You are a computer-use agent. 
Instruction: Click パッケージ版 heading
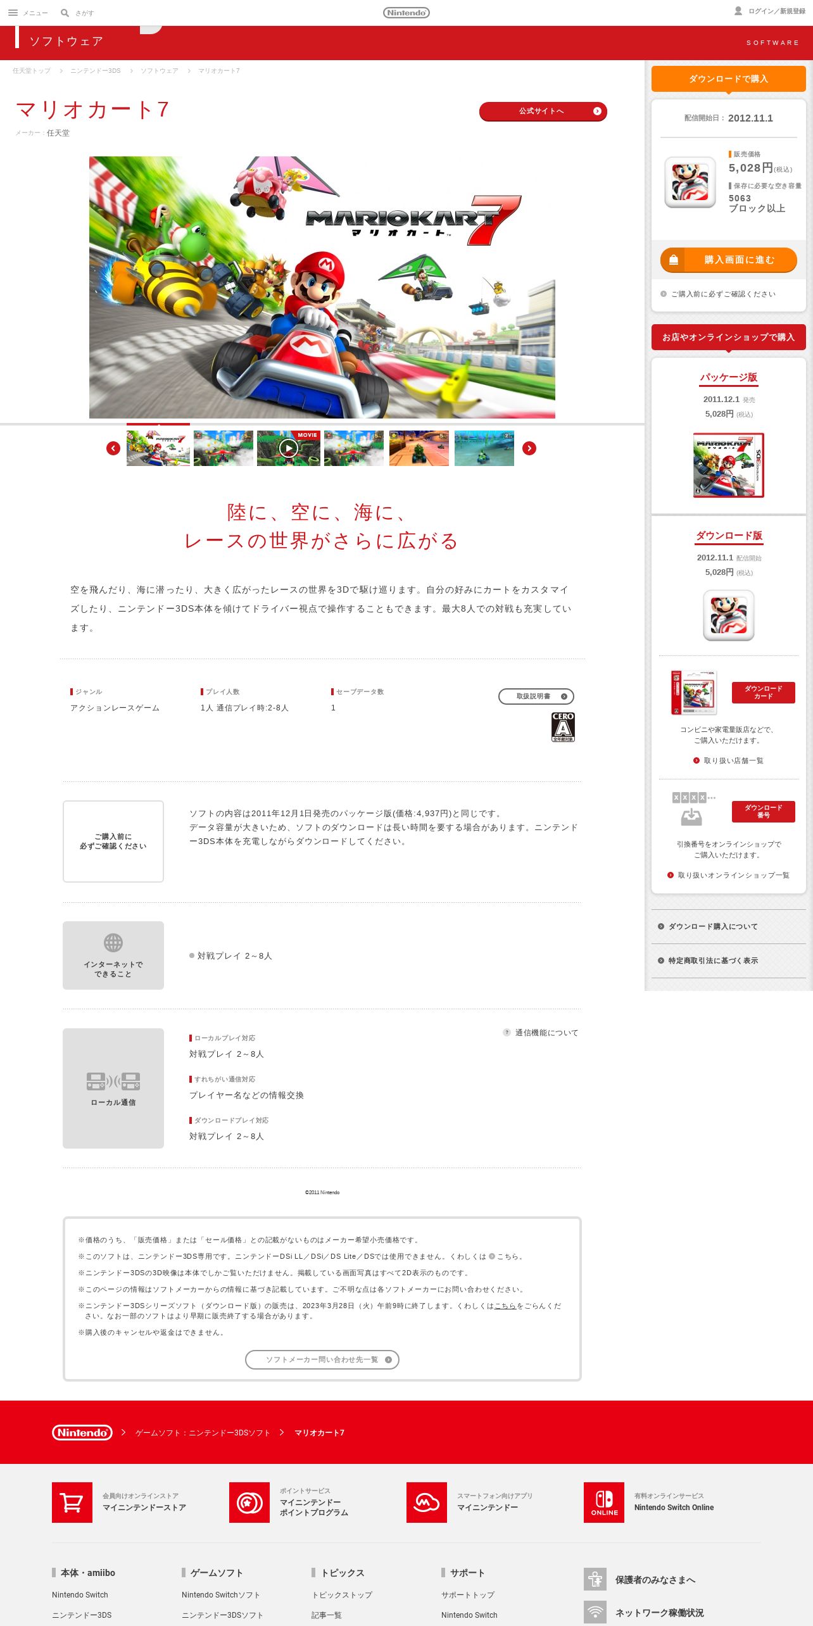729,377
